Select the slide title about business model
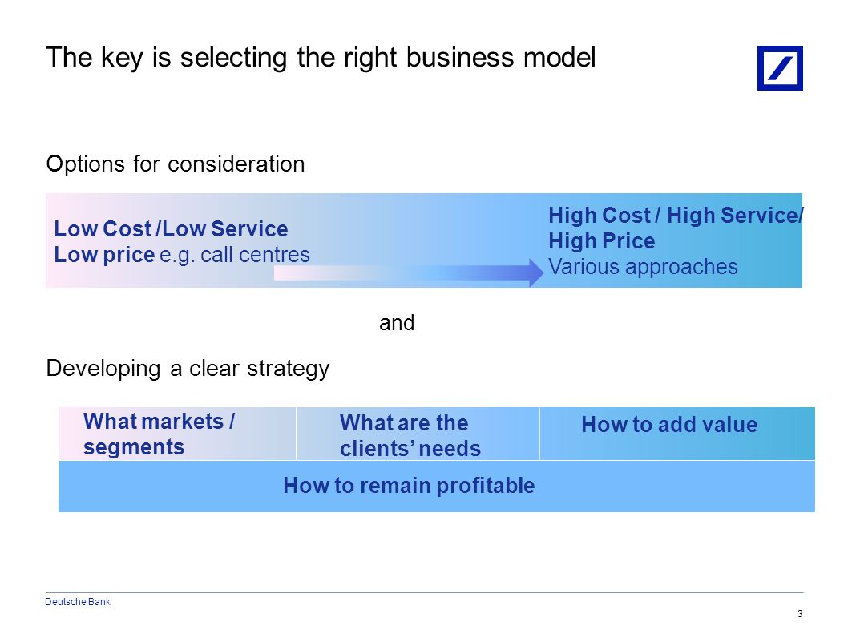848x638 pixels. (321, 58)
